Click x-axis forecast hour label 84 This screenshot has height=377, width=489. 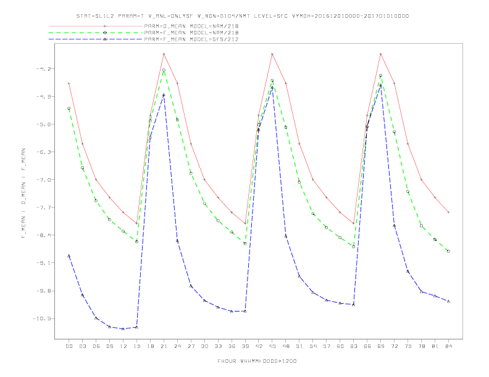[x=448, y=346]
